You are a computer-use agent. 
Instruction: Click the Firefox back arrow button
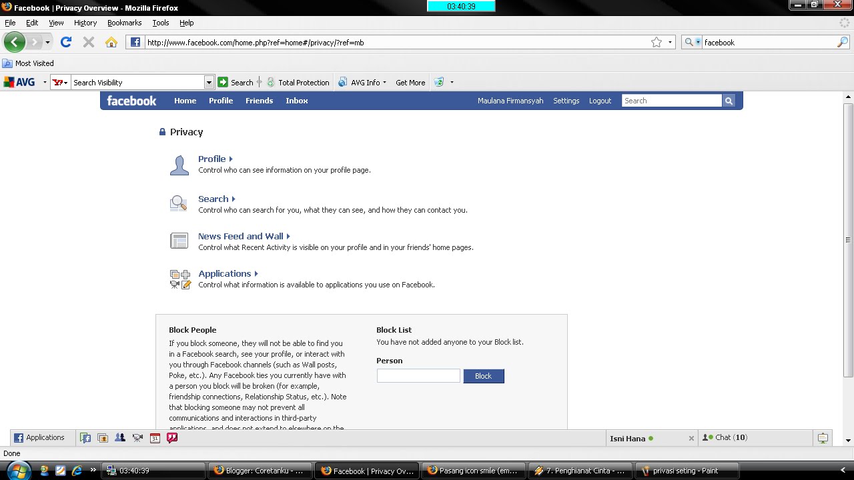pyautogui.click(x=14, y=42)
